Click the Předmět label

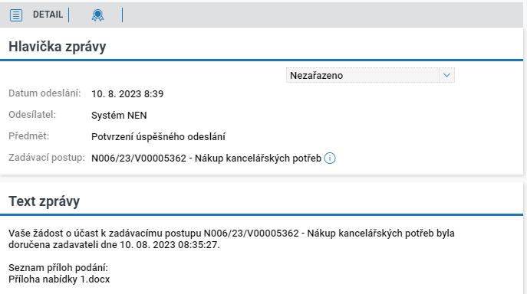click(29, 136)
